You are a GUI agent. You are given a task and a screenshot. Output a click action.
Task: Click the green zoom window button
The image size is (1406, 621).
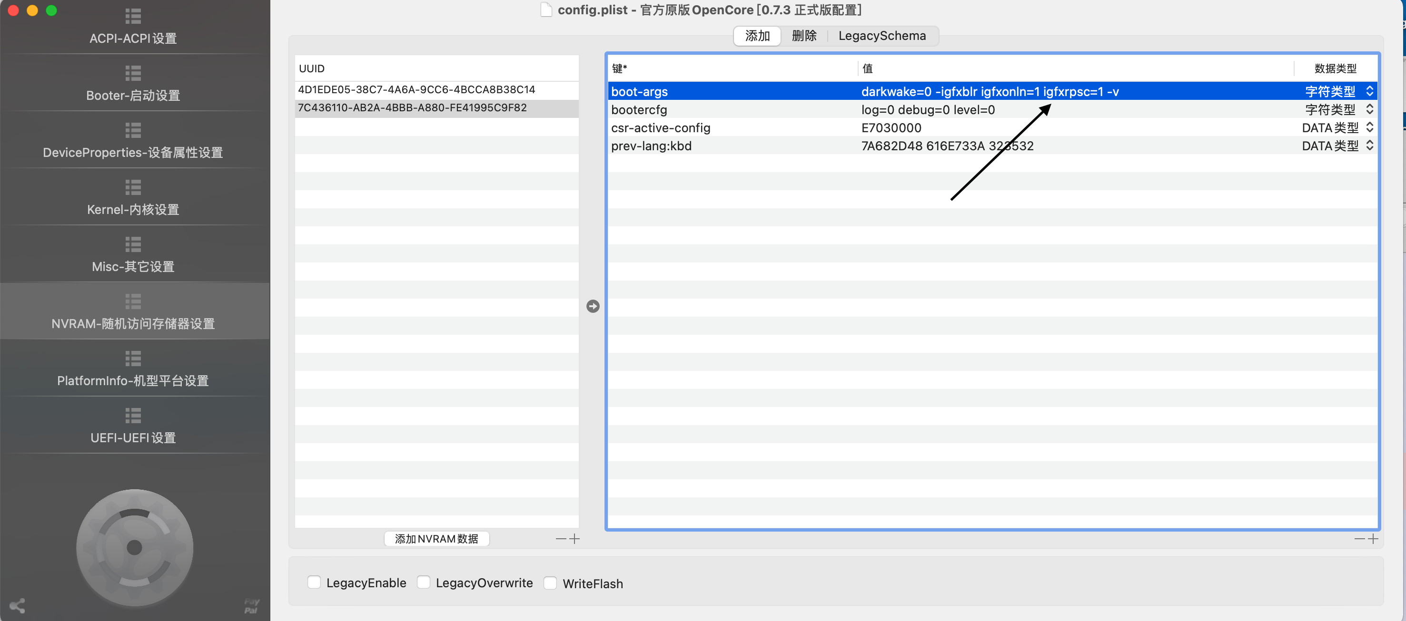[51, 10]
